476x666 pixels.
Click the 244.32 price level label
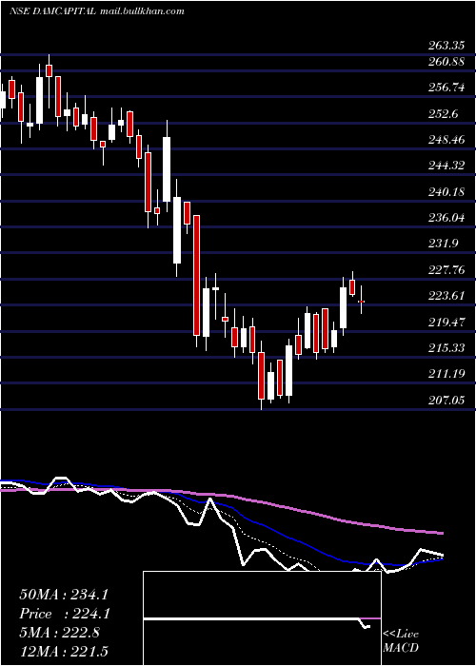coord(446,166)
